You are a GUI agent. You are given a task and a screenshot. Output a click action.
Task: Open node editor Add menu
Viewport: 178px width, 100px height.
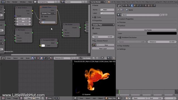[x=22, y=58]
